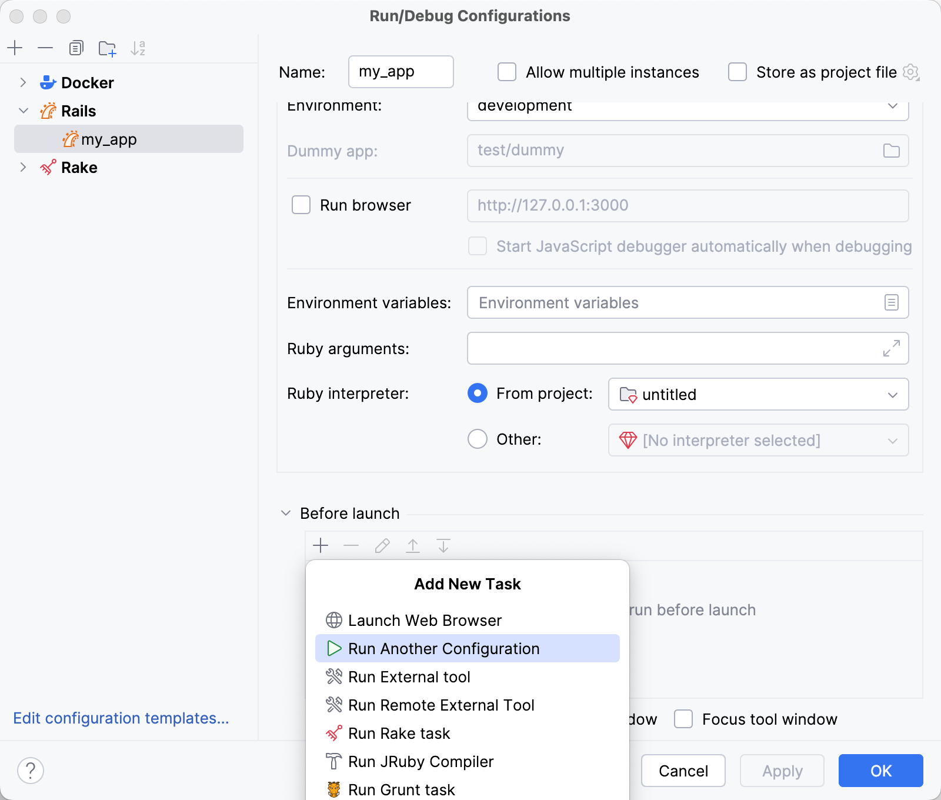Check the Run browser option

tap(301, 205)
